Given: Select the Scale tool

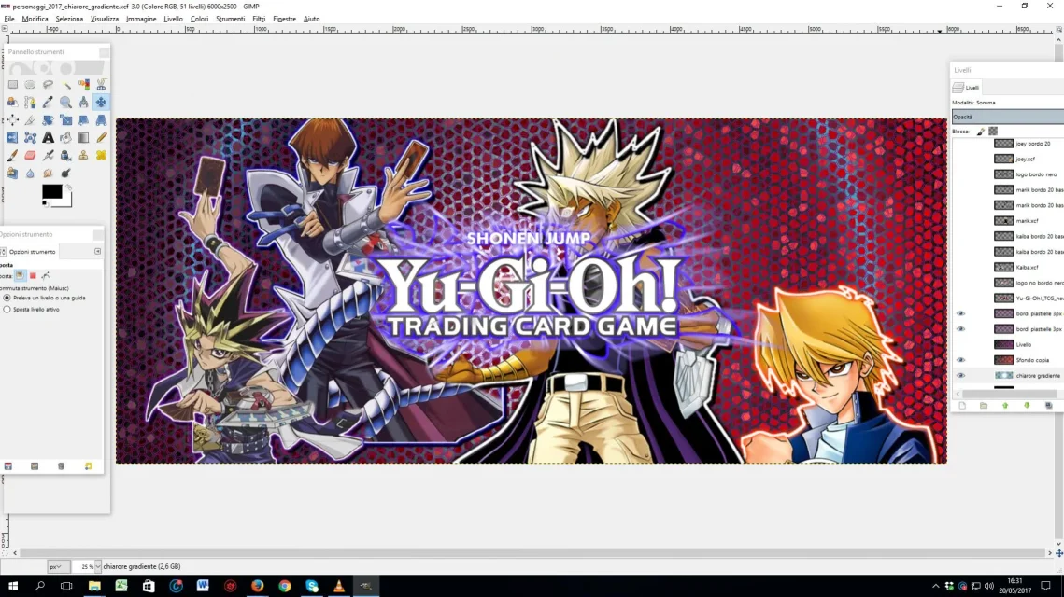Looking at the screenshot, I should 65,120.
